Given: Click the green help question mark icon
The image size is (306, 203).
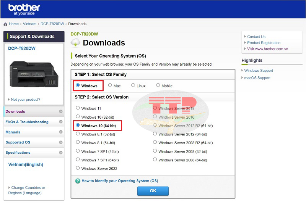Looking at the screenshot, I should click(x=78, y=181).
